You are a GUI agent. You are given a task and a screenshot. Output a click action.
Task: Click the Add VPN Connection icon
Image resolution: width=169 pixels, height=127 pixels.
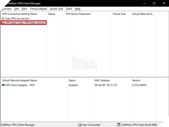coord(3,18)
